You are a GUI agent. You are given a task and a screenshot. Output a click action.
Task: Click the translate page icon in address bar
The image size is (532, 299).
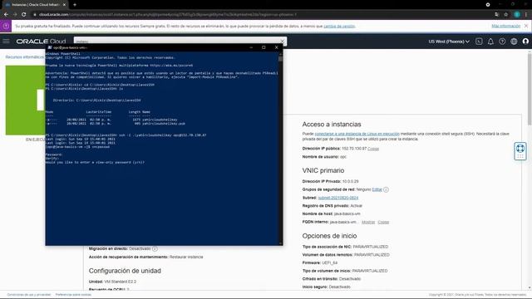(497, 15)
